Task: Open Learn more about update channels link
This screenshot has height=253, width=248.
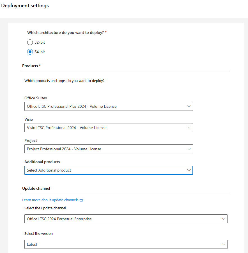Action: coord(50,200)
